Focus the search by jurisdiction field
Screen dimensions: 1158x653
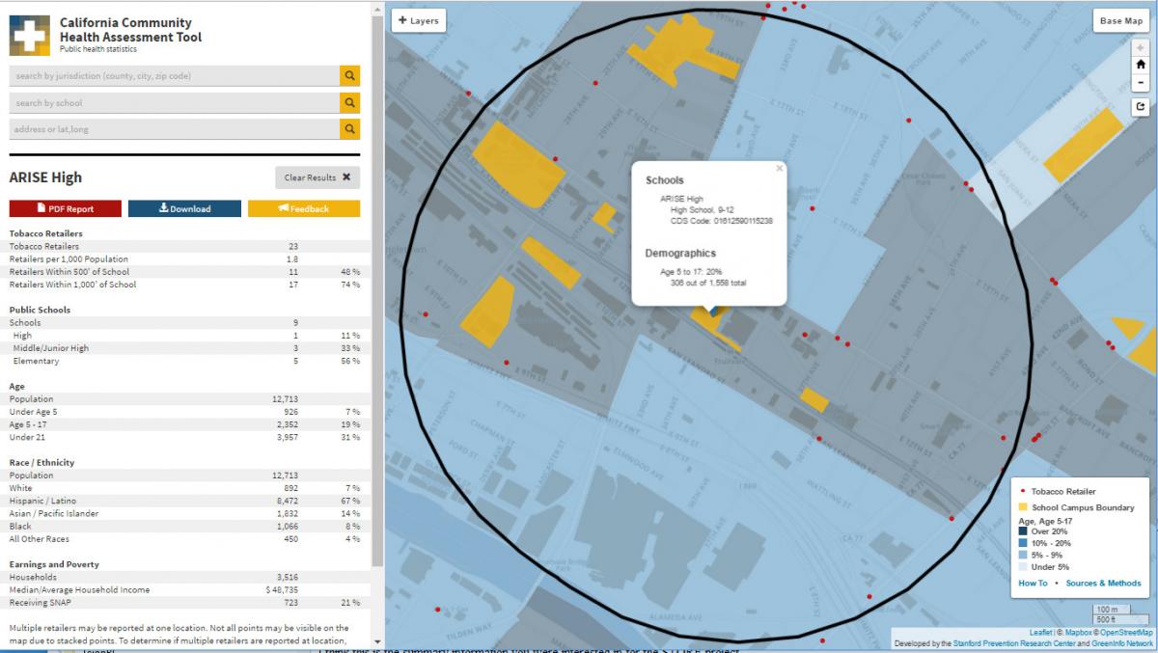(175, 75)
